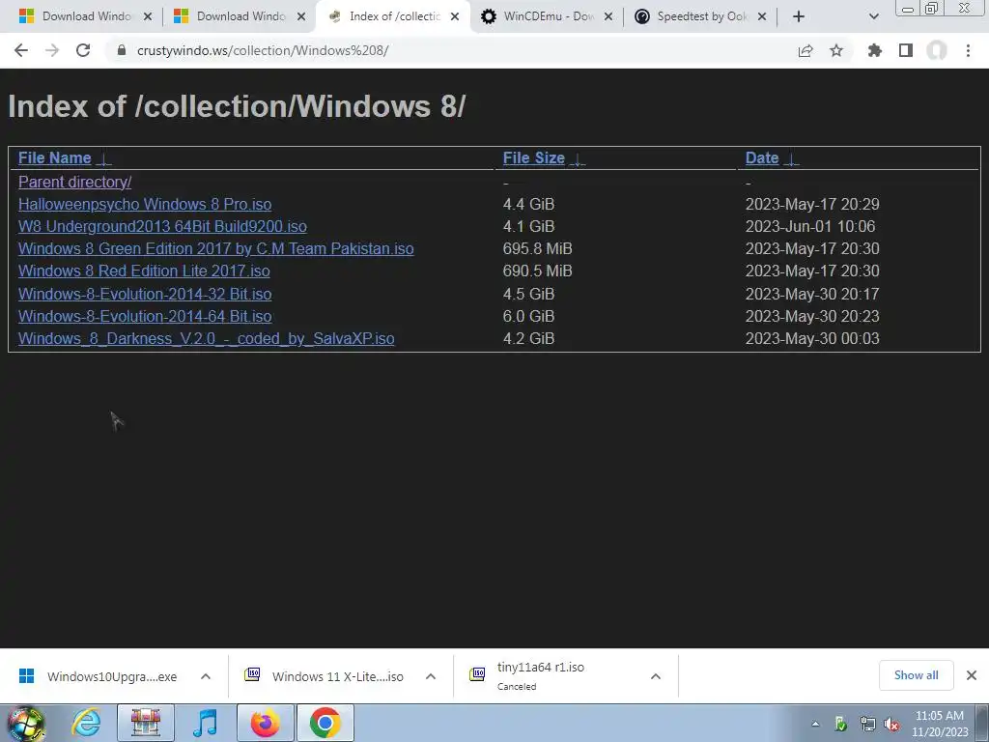Show all downloads
989x742 pixels.
click(916, 675)
